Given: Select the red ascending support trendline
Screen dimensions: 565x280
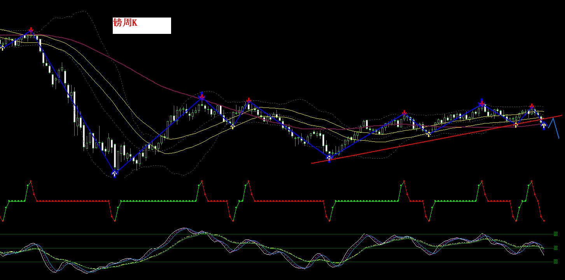Looking at the screenshot, I should pyautogui.click(x=436, y=139).
